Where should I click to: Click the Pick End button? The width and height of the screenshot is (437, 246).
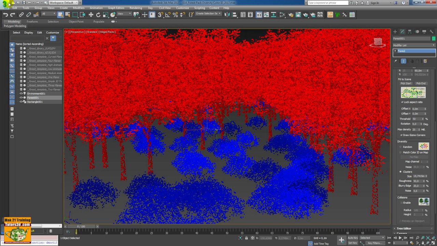(x=421, y=83)
